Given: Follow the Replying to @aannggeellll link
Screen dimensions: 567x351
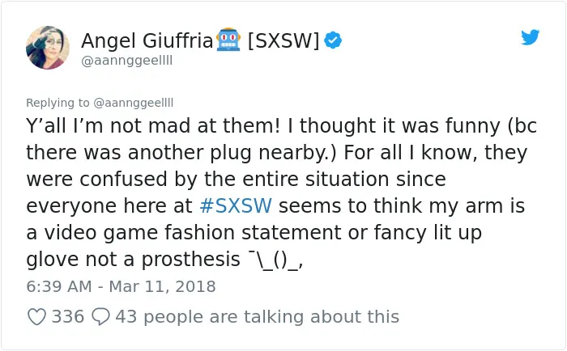Looking at the screenshot, I should [x=134, y=103].
